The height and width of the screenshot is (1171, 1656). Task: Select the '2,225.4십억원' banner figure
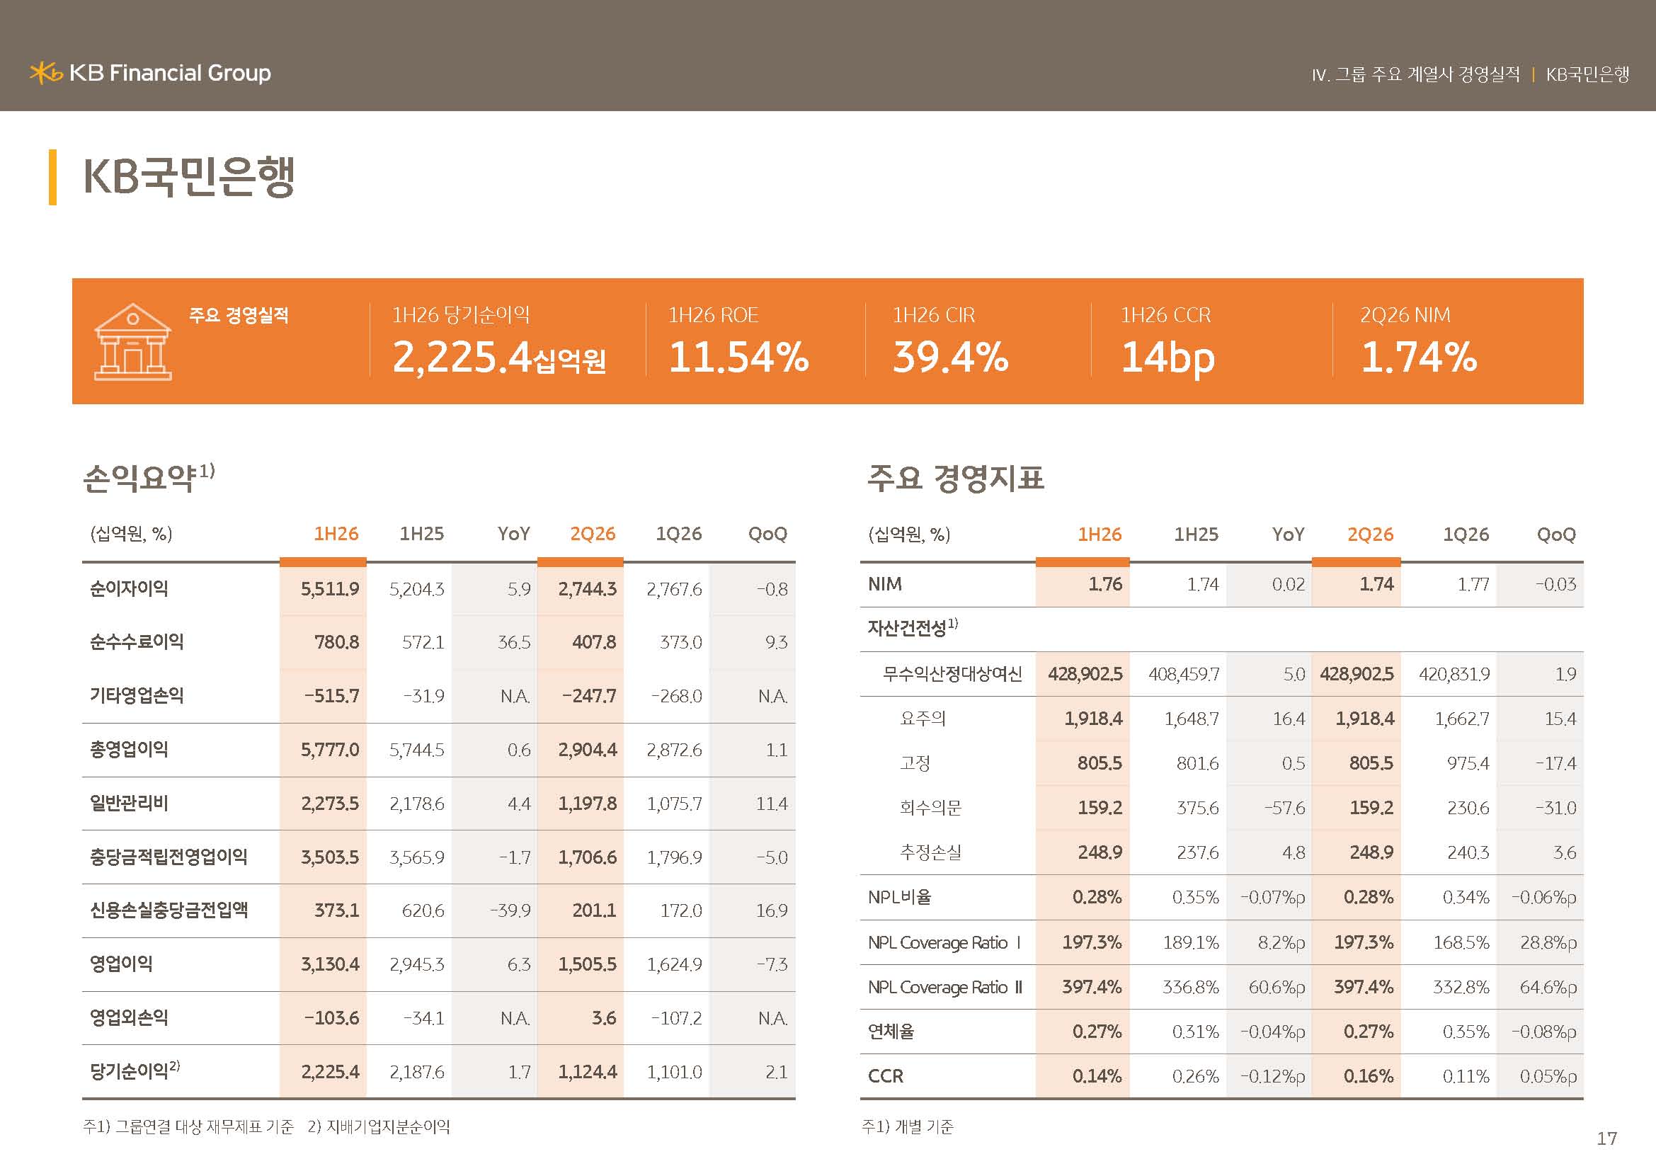[499, 358]
